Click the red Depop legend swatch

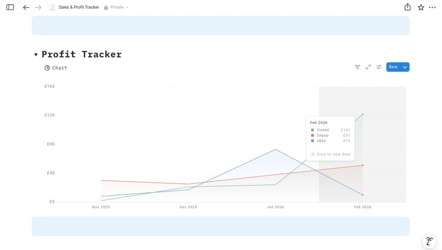(312, 136)
